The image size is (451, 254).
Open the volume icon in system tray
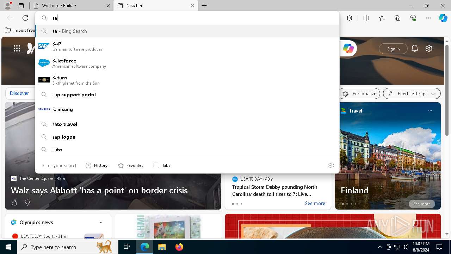point(405,247)
